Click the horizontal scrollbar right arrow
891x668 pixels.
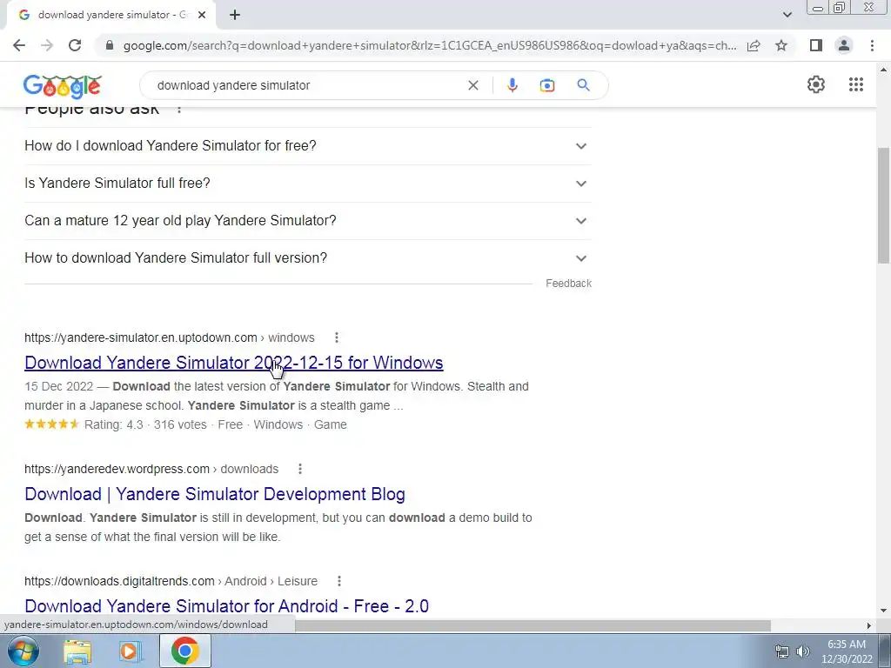(x=868, y=625)
